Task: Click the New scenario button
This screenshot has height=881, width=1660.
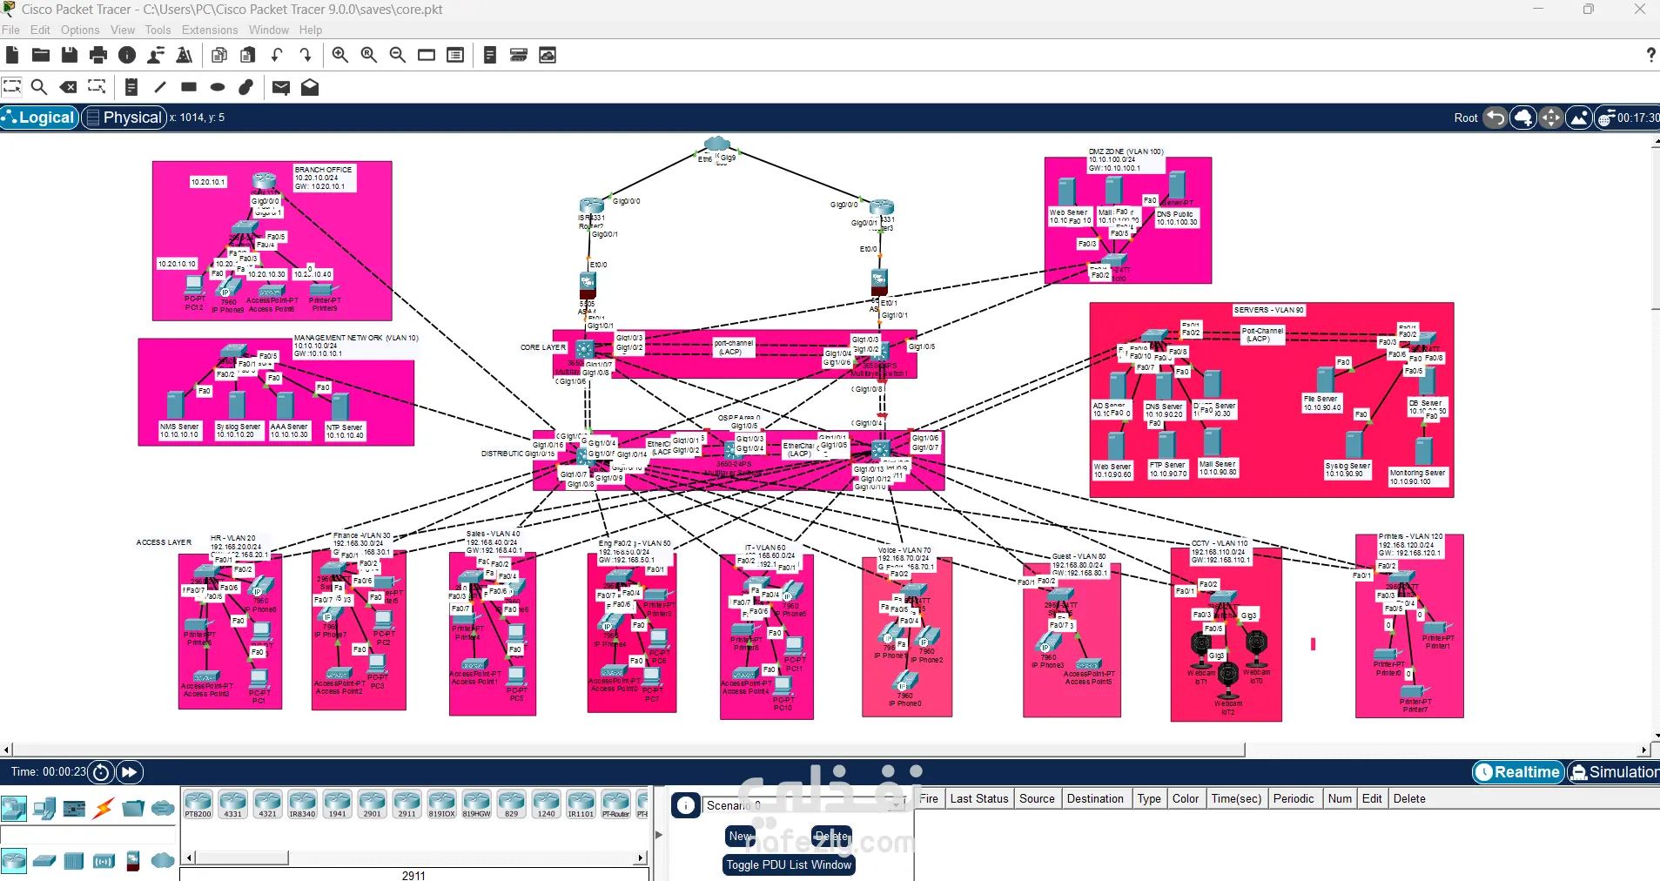Action: coord(741,836)
